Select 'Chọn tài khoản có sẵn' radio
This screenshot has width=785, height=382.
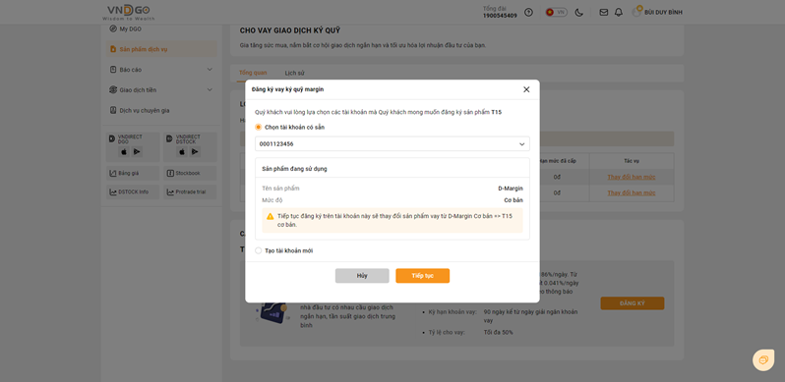[x=259, y=127]
